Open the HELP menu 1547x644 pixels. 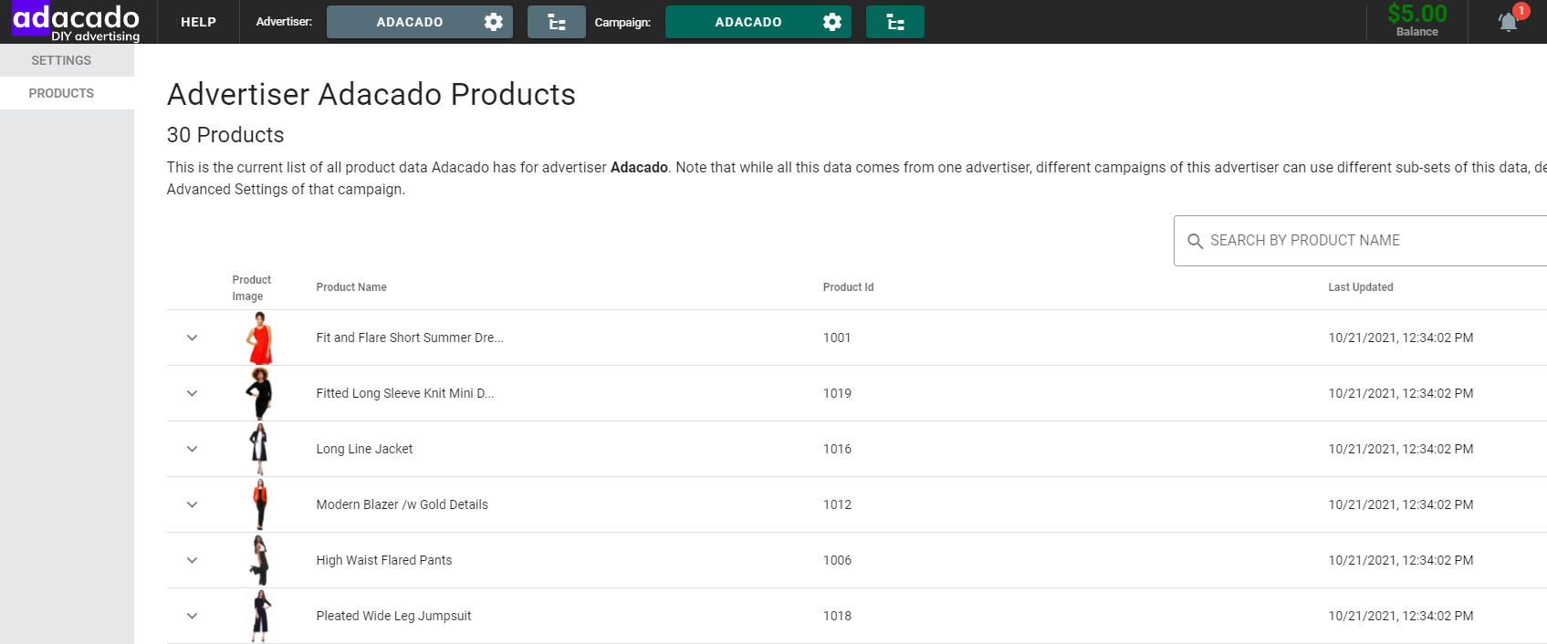point(198,22)
